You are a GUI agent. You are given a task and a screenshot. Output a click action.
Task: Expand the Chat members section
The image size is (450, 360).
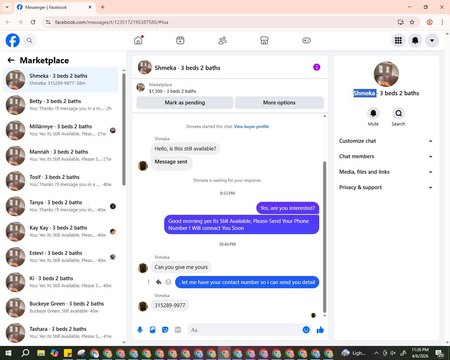click(x=386, y=156)
